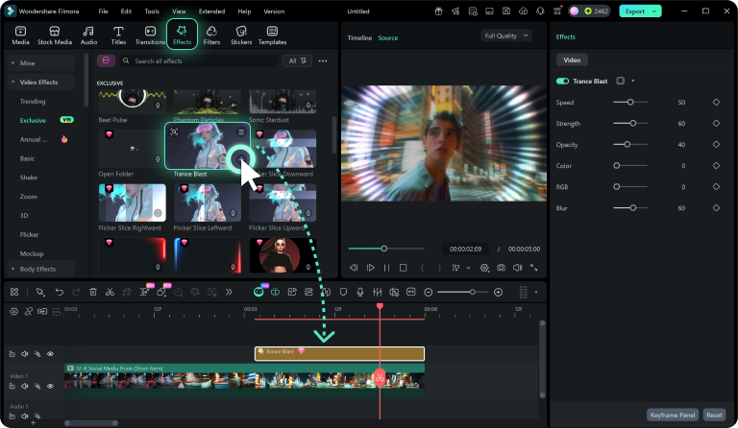The width and height of the screenshot is (738, 428).
Task: Zoom in the timeline
Action: tap(498, 293)
